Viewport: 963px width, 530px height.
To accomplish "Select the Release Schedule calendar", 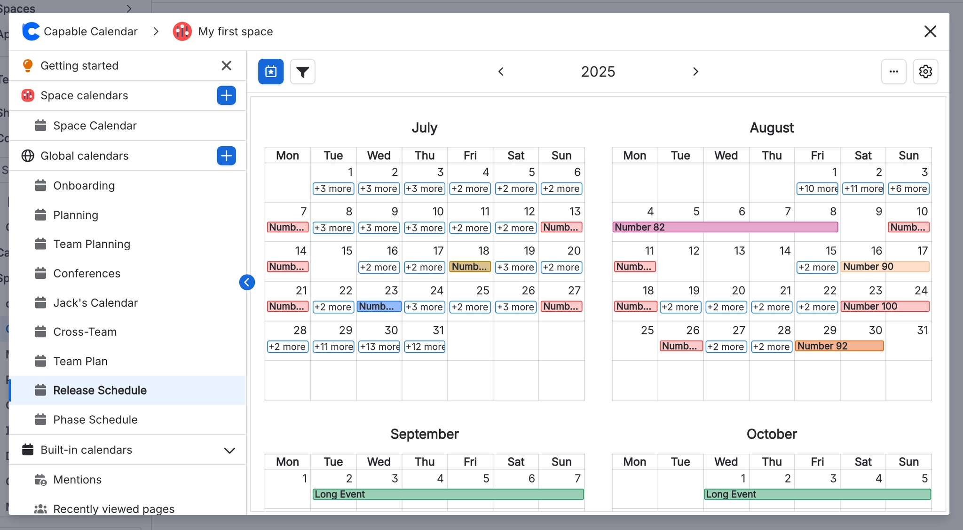I will pos(100,390).
